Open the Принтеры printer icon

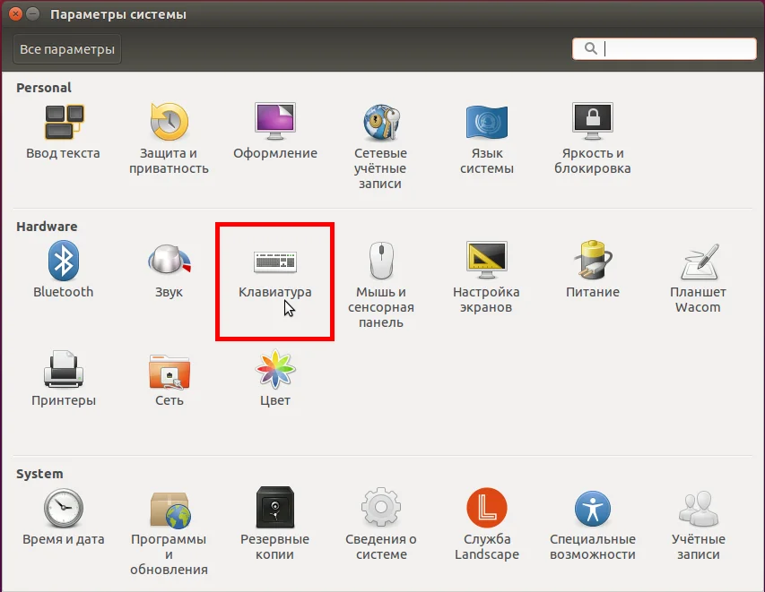pyautogui.click(x=64, y=369)
